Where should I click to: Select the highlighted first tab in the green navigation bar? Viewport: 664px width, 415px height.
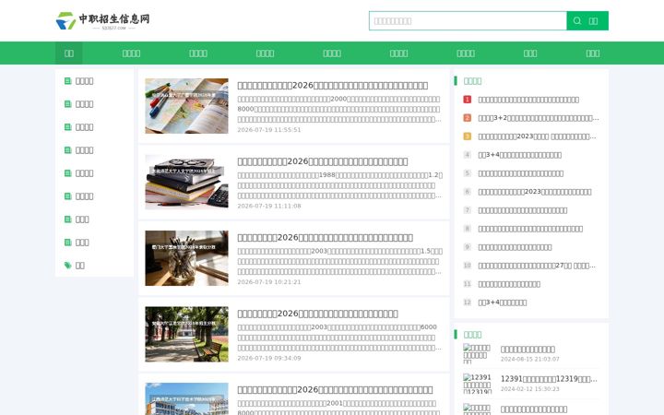tap(69, 53)
